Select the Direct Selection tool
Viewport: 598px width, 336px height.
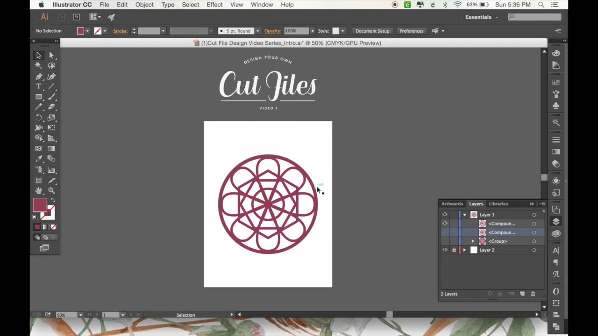[51, 56]
